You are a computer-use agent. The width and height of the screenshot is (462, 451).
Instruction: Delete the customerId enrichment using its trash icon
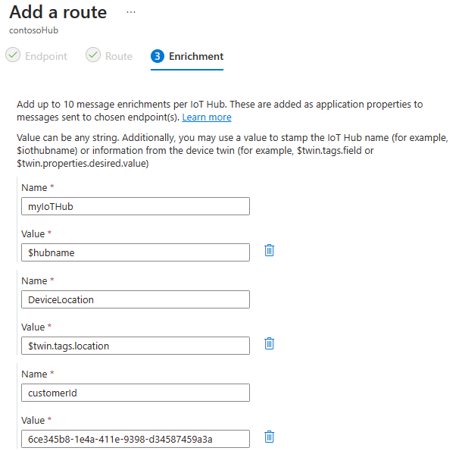pos(269,437)
